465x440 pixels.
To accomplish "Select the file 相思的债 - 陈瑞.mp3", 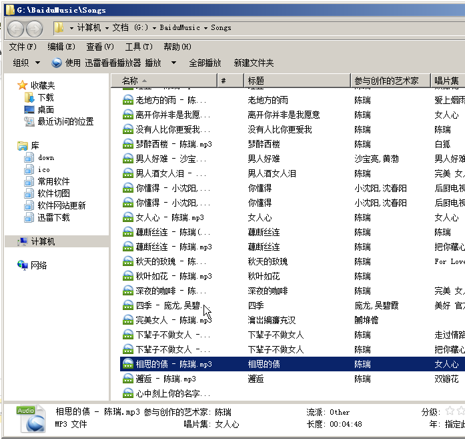I will (x=173, y=364).
